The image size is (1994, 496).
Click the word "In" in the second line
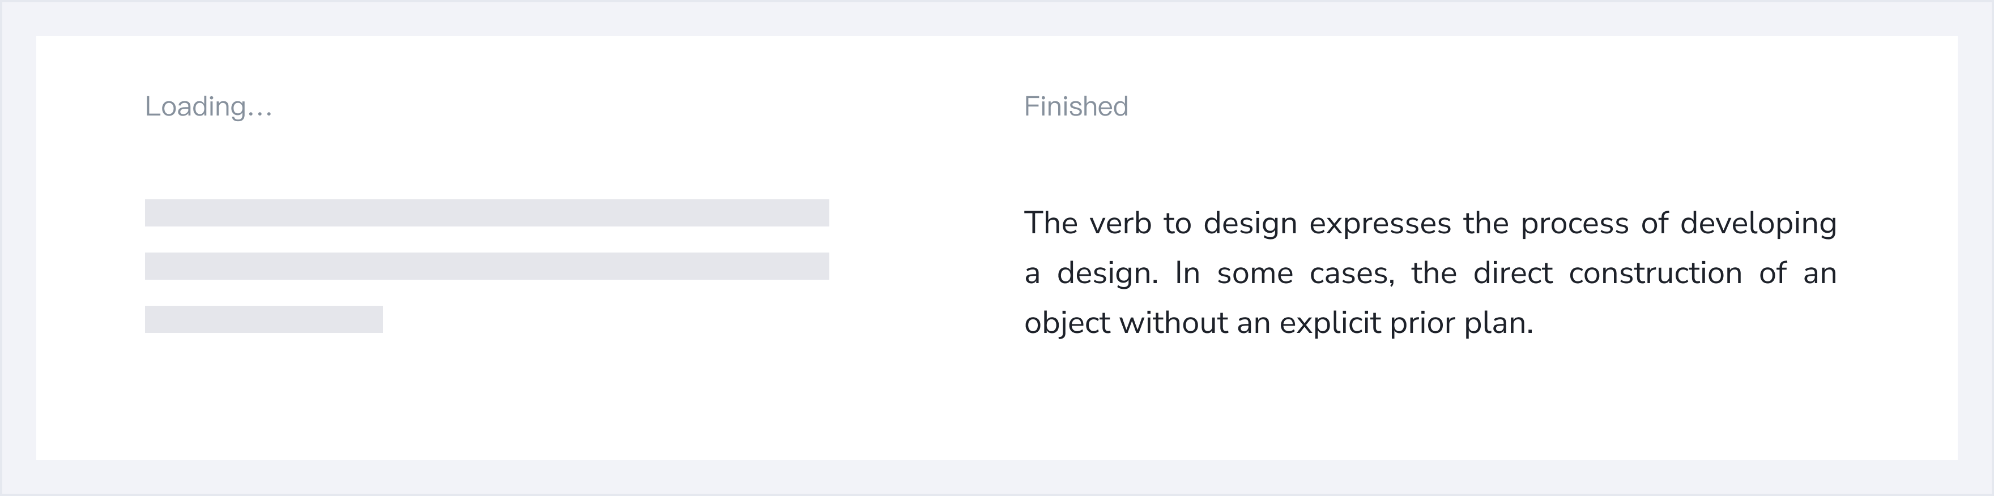coord(1187,273)
